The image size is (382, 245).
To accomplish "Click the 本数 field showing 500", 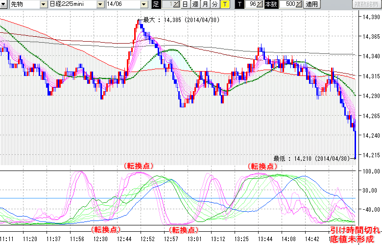I will [288, 4].
